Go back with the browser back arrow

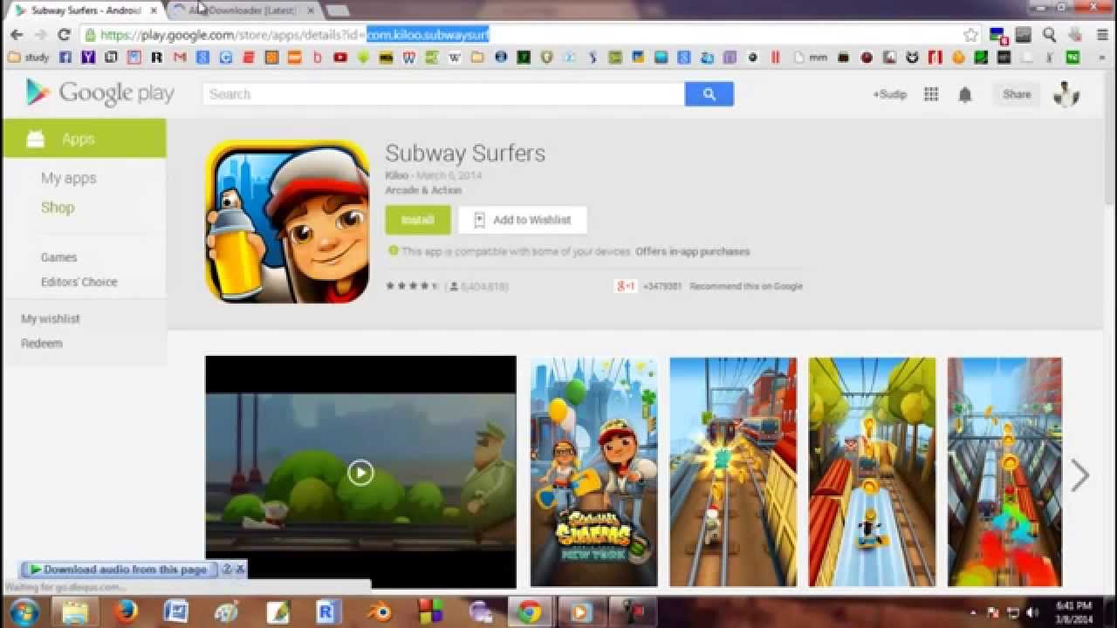click(x=17, y=35)
